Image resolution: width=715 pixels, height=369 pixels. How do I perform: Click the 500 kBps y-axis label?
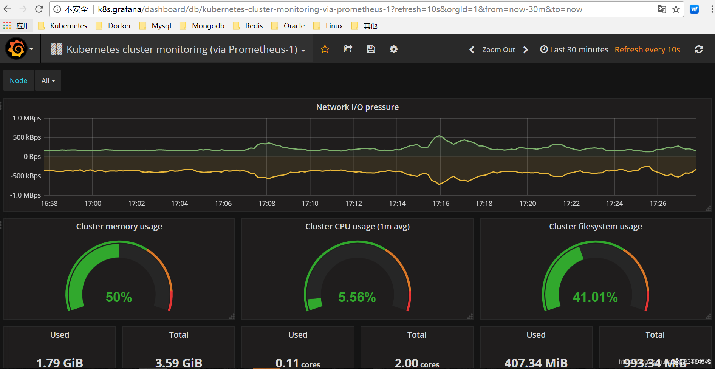pyautogui.click(x=27, y=137)
